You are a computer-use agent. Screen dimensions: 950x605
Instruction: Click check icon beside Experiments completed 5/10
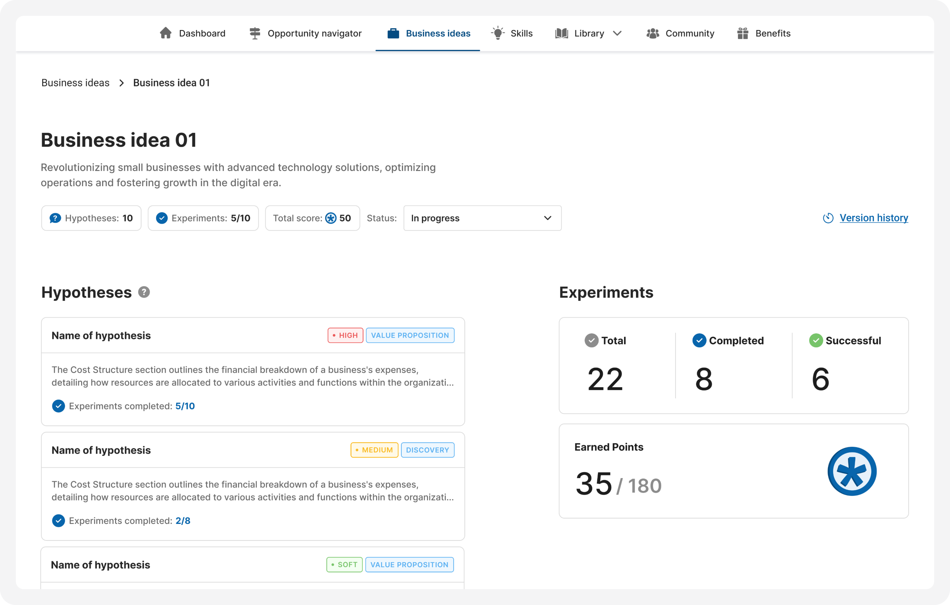(58, 406)
